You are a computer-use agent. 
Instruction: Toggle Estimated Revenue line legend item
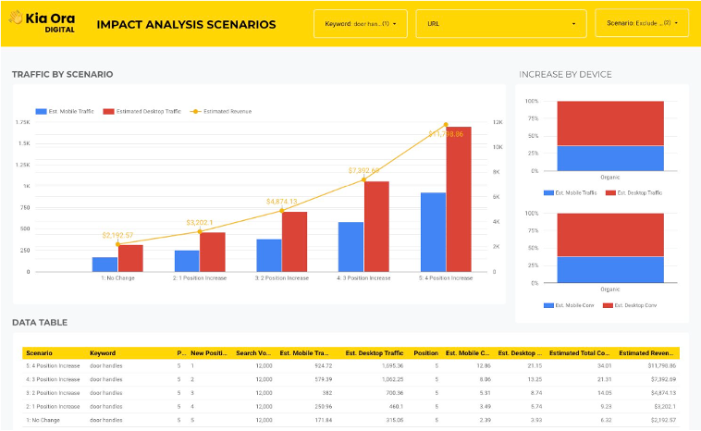tap(222, 111)
